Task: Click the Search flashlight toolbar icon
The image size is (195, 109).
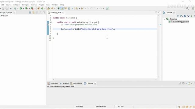Action: click(x=58, y=8)
